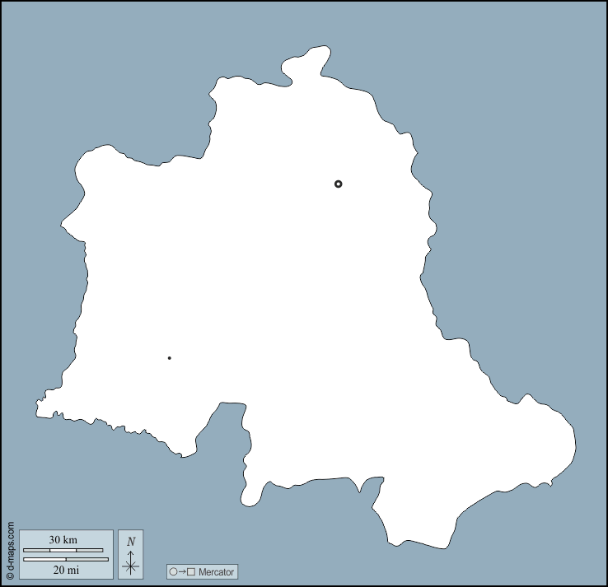Click the Mercator projection label
Screen dimensions: 608x587
click(x=217, y=572)
